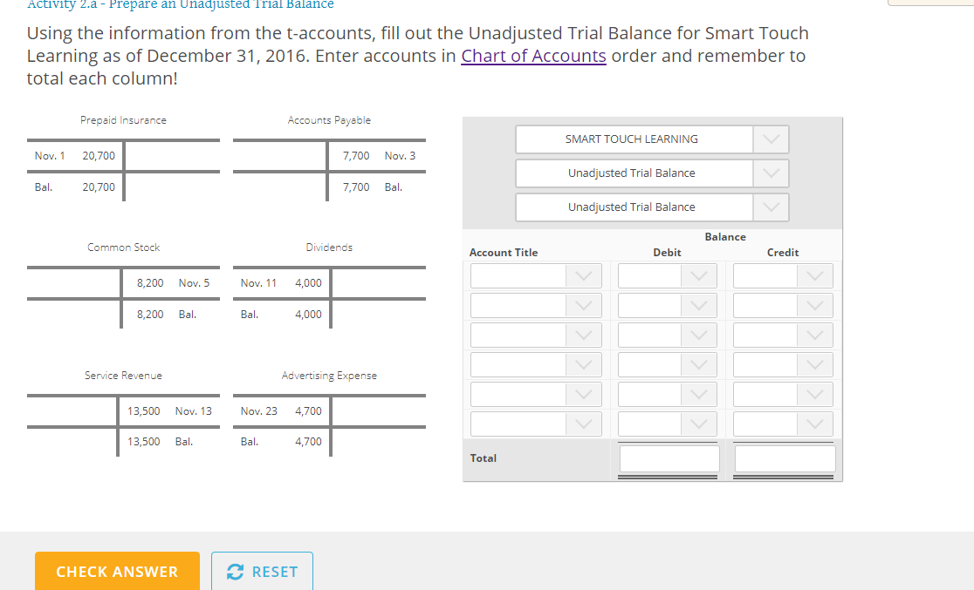Screen dimensions: 974x590
Task: Click the Debit column header
Action: 667,253
